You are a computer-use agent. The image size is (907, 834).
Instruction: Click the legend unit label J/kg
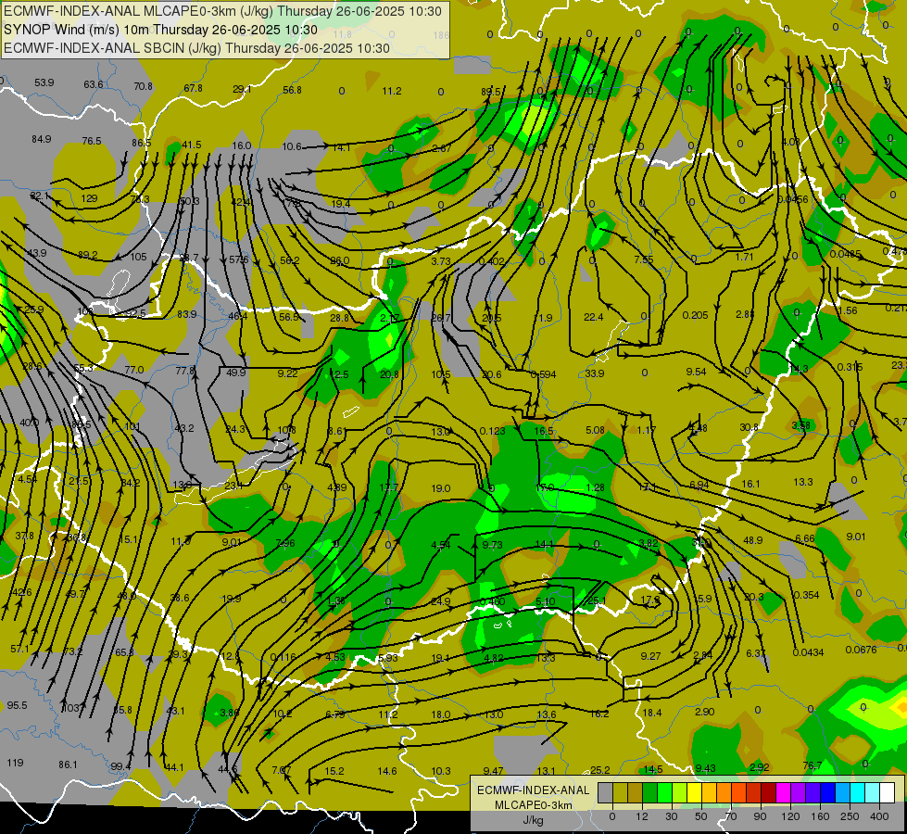(x=533, y=820)
